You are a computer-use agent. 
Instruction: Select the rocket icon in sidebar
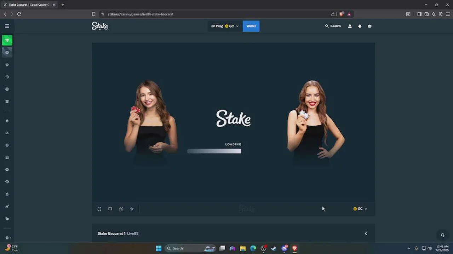[7, 206]
